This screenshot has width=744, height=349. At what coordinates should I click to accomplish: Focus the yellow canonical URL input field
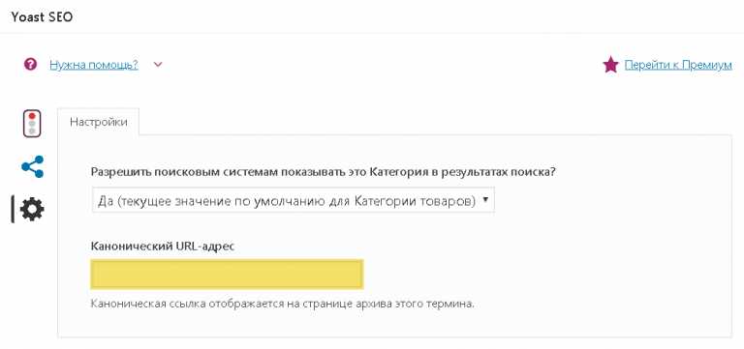(x=227, y=274)
